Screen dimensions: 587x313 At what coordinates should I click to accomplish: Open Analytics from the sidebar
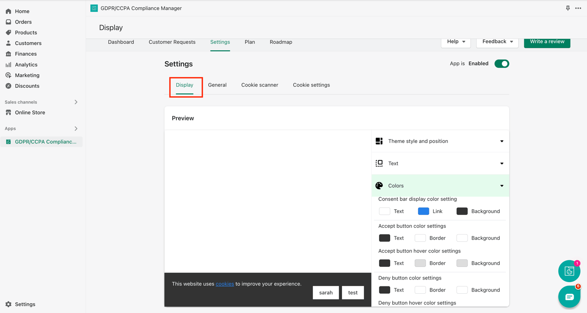pyautogui.click(x=26, y=65)
